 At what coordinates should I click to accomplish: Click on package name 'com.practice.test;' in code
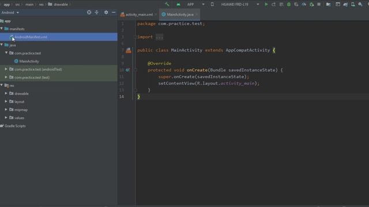click(182, 24)
